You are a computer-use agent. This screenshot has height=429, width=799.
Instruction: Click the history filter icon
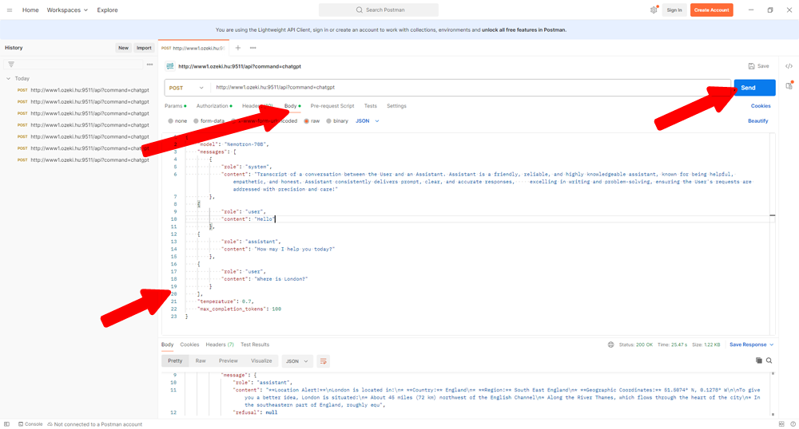pos(11,65)
